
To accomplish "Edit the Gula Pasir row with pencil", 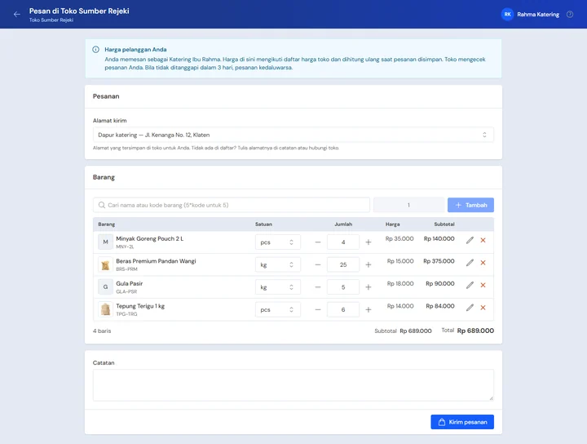I will 470,285.
